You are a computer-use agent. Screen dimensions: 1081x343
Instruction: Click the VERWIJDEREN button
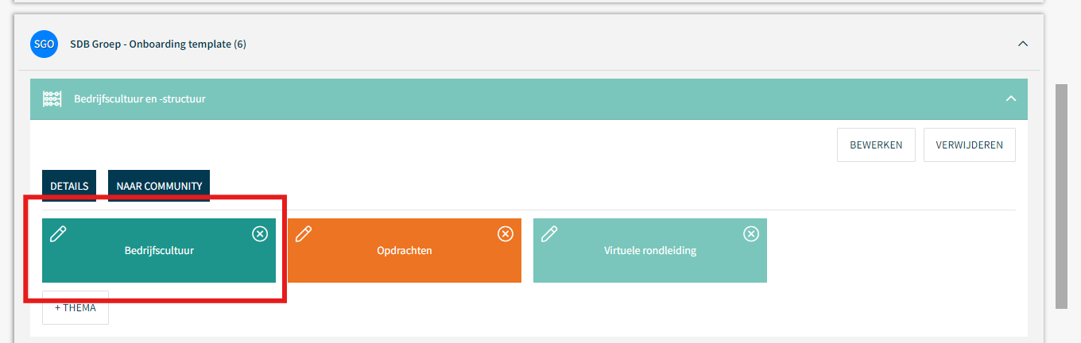pos(970,145)
